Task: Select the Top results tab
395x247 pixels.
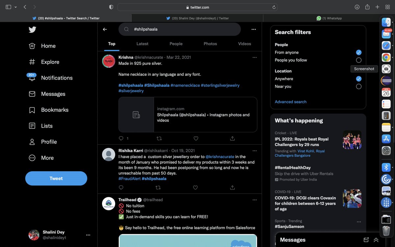Action: [112, 44]
